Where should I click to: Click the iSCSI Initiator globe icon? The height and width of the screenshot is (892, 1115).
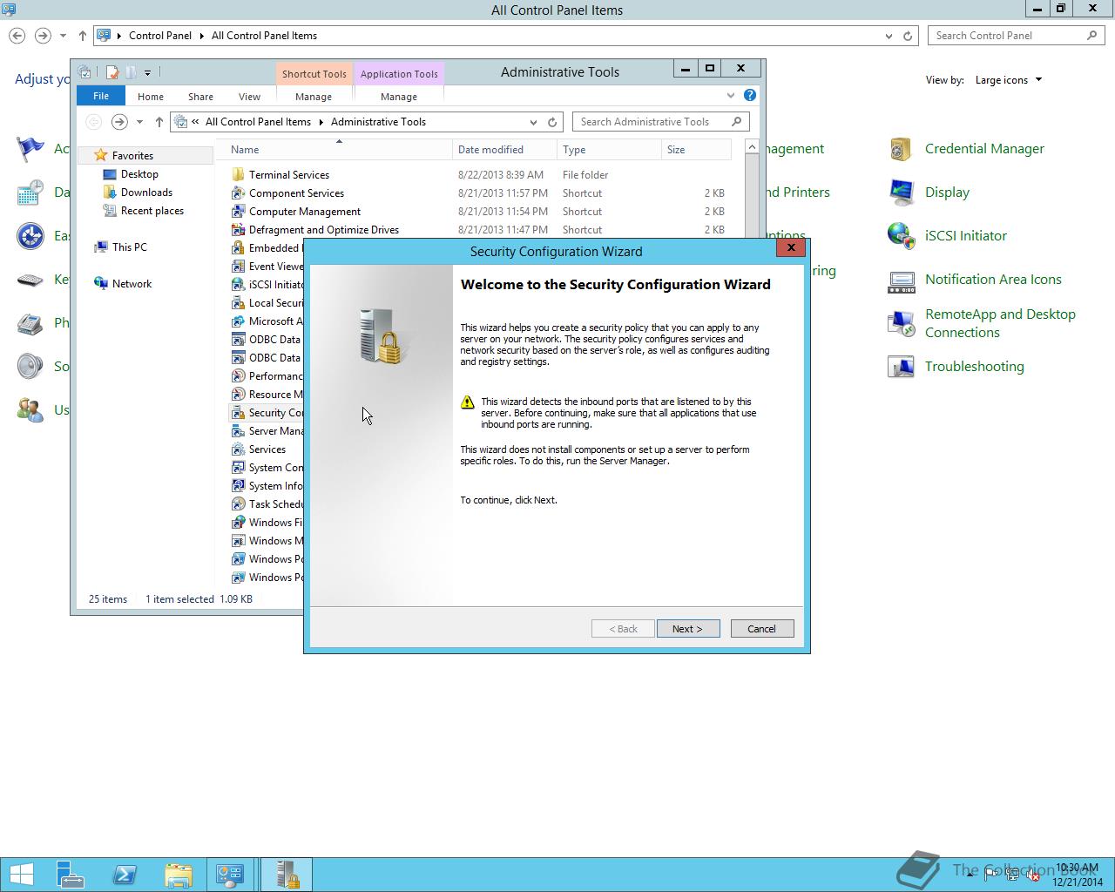pos(901,236)
